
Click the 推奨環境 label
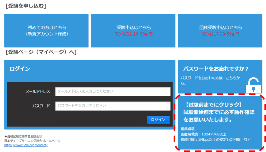[188, 129]
